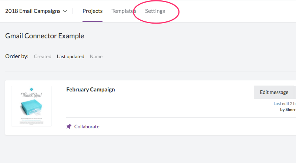Click the Last edit timestamp text
Screen dimensions: 296x163
click(285, 104)
